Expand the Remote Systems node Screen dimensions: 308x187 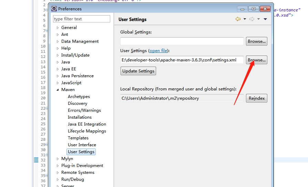point(58,173)
